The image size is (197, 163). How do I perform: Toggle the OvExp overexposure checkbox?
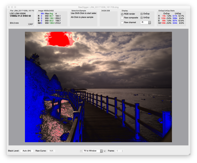point(142,14)
